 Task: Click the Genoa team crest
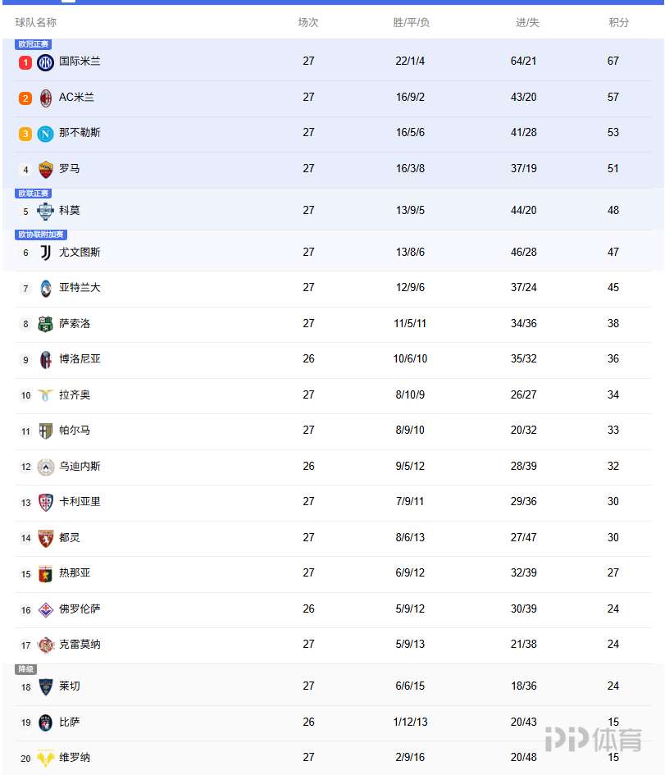pos(46,573)
